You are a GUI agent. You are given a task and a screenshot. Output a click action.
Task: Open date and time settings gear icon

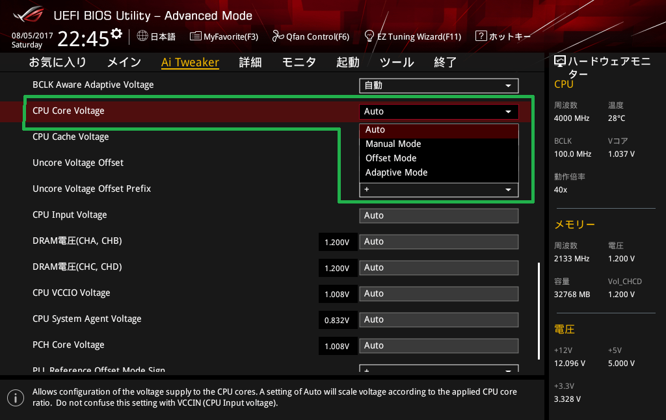point(116,34)
